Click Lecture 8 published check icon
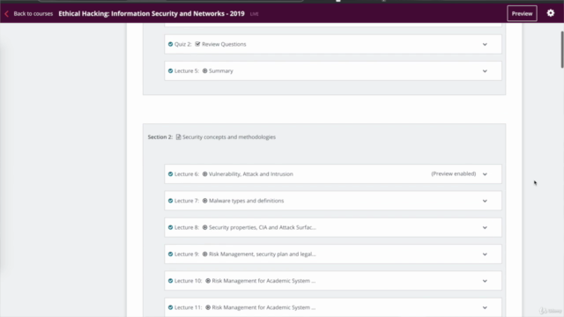 (x=170, y=227)
